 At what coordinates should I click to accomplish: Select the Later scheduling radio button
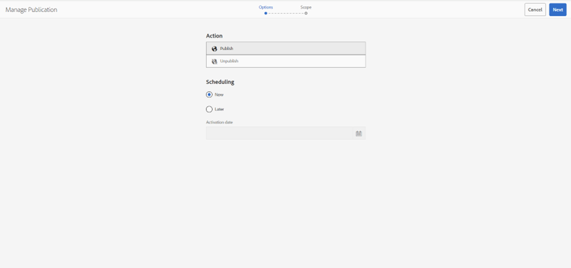(x=209, y=109)
